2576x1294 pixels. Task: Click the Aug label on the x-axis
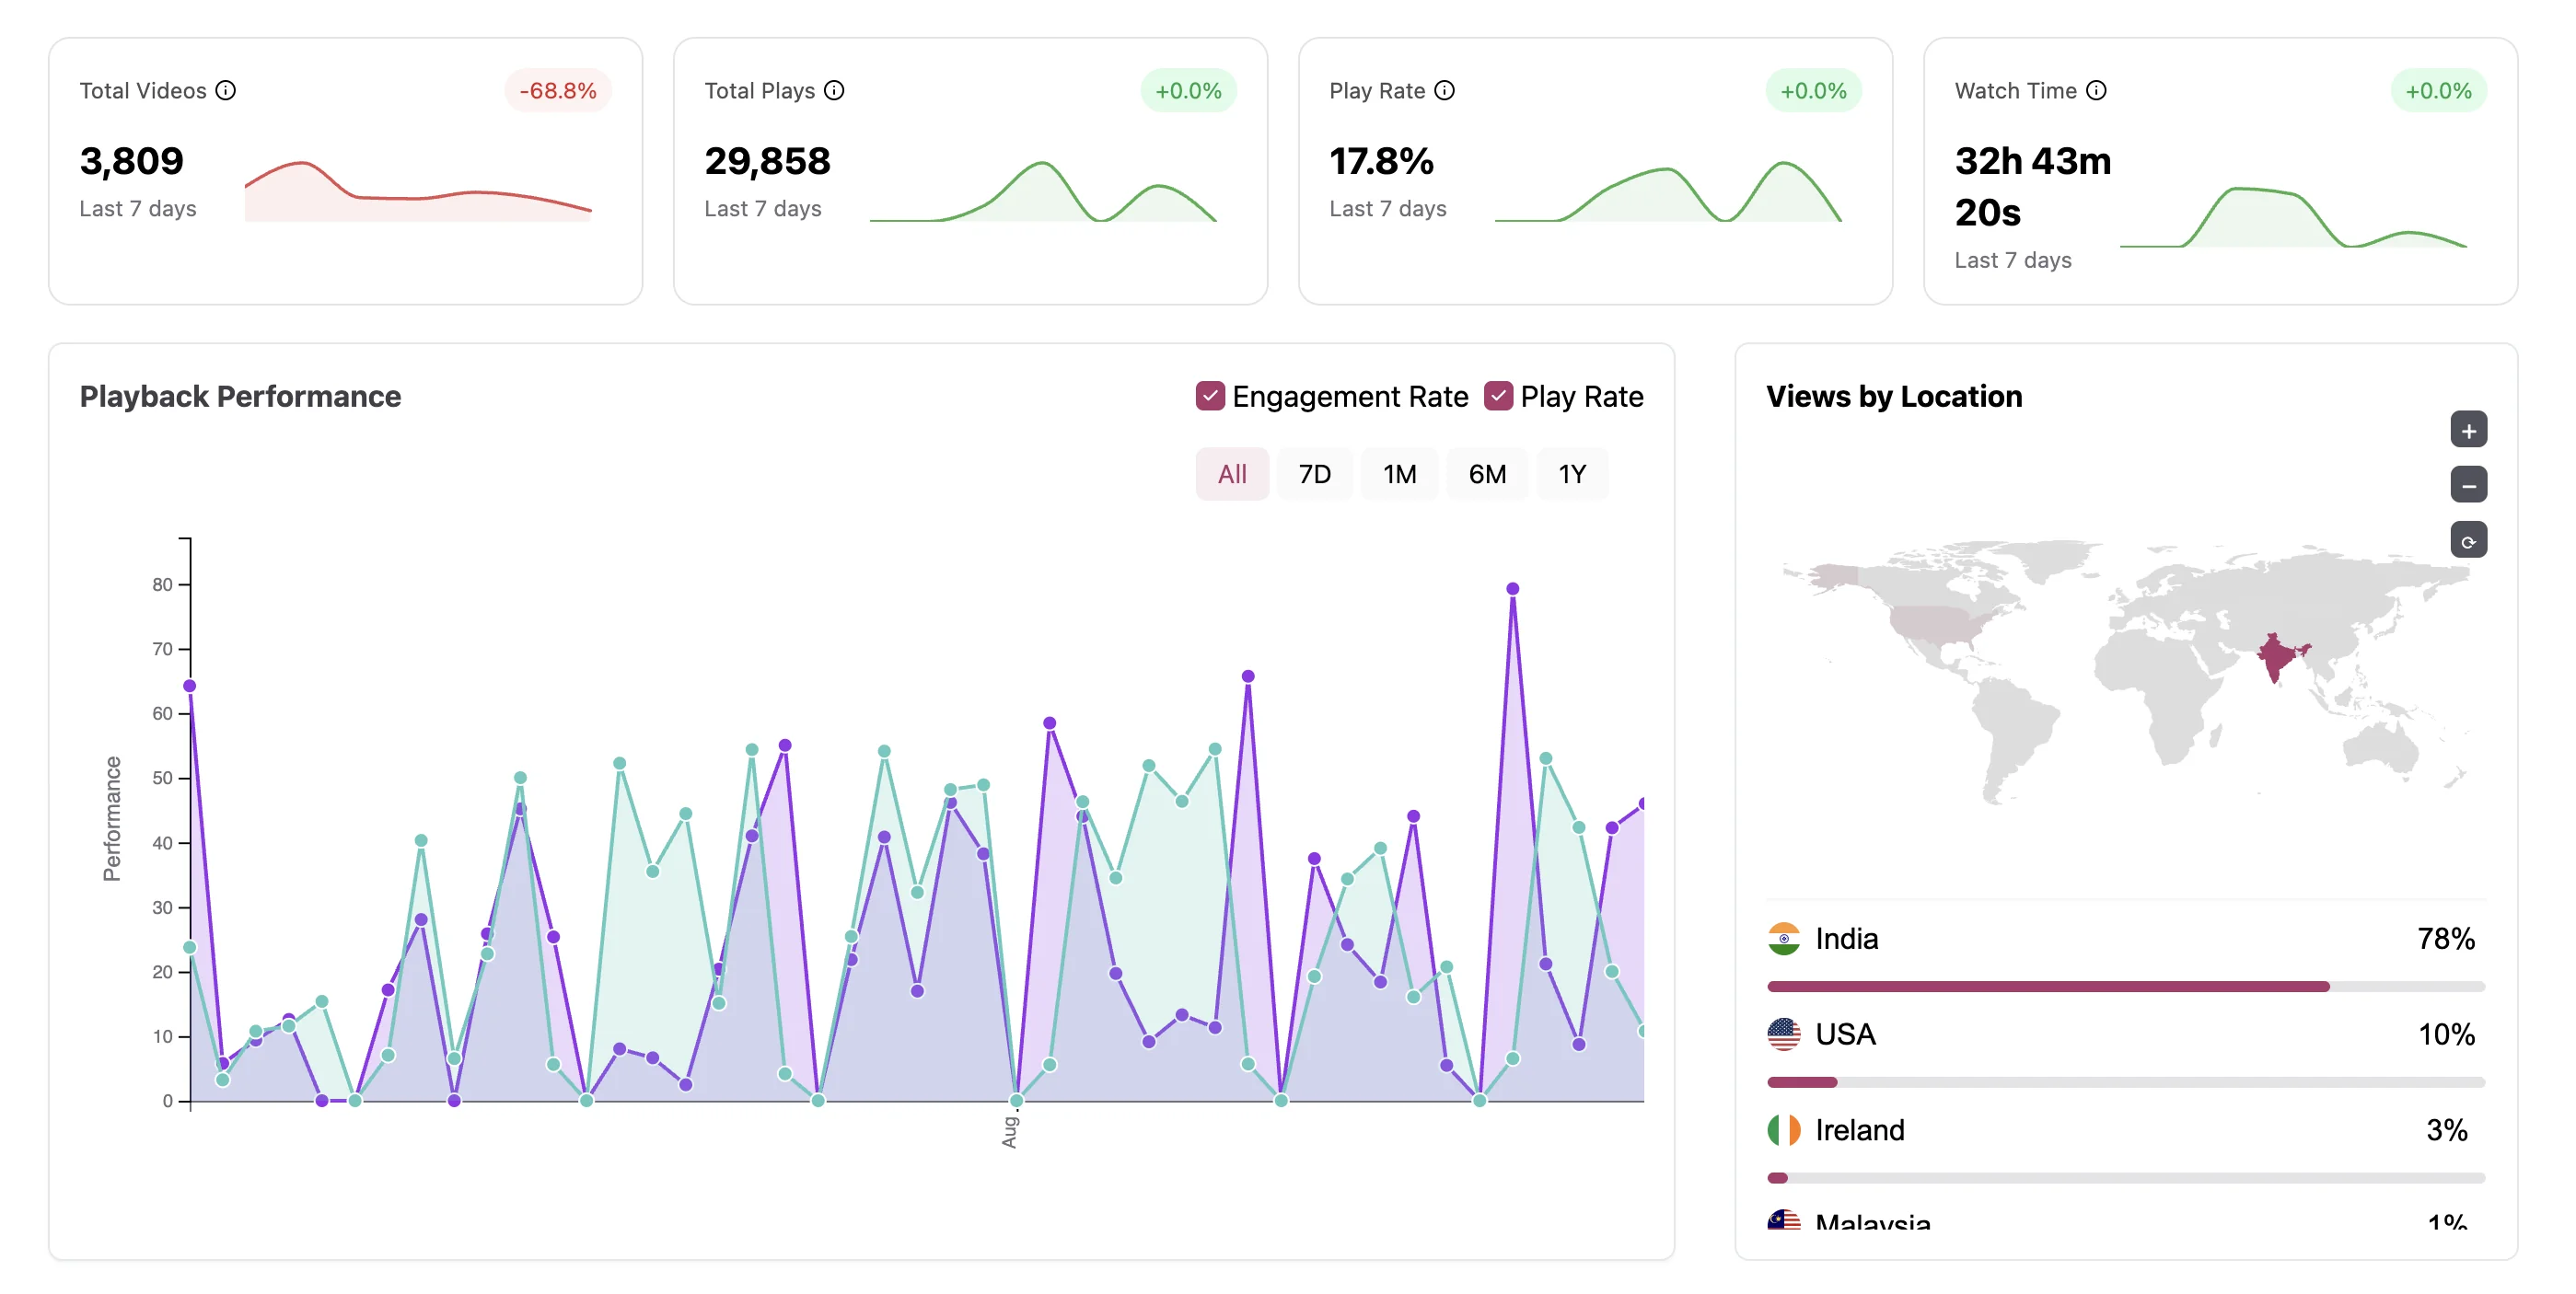1009,1132
